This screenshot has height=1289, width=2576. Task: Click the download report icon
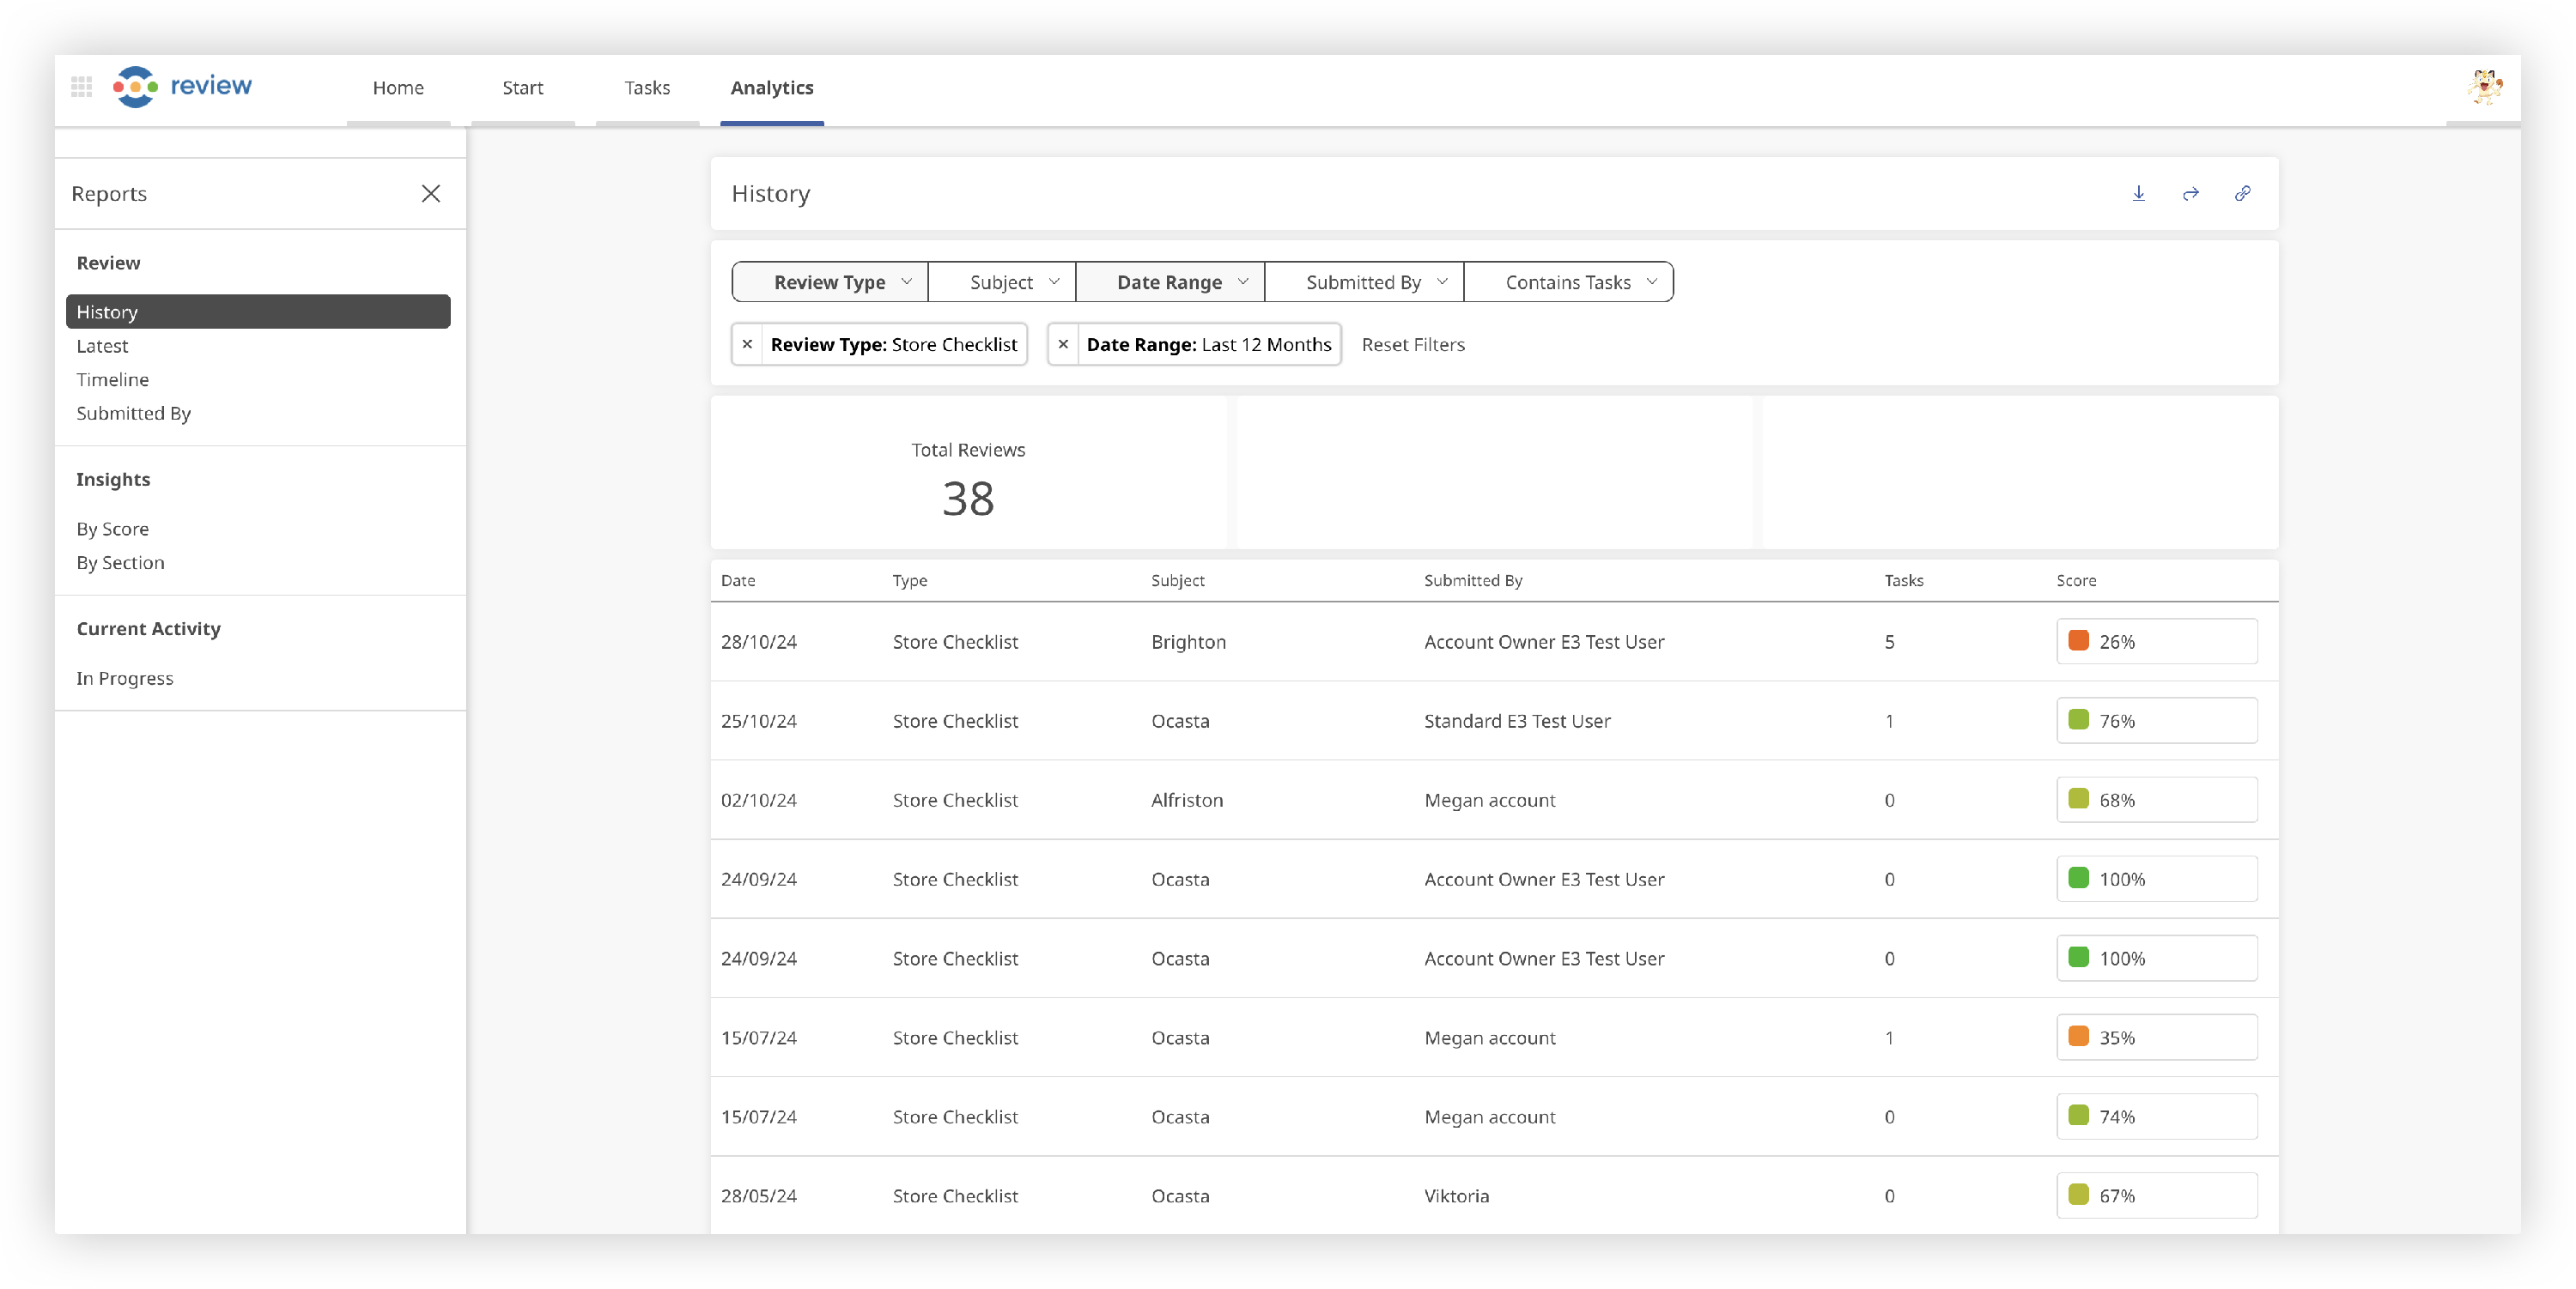(x=2138, y=193)
